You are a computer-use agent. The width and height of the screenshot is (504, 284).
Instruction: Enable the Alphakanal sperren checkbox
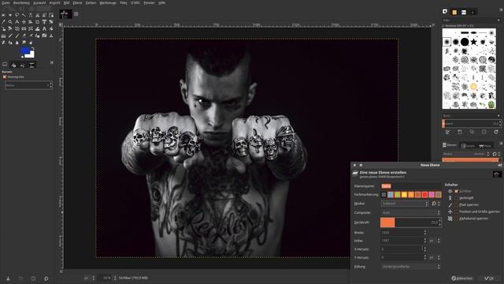457,219
